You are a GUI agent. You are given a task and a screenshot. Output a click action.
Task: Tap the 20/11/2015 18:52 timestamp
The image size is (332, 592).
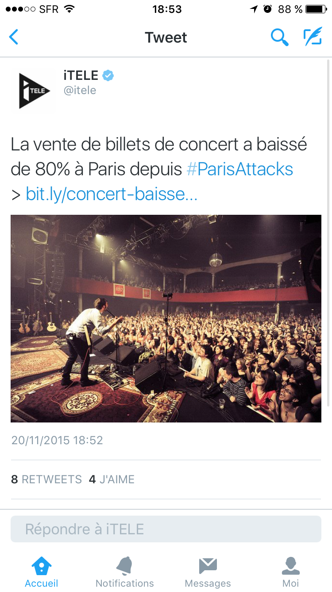[x=57, y=440]
